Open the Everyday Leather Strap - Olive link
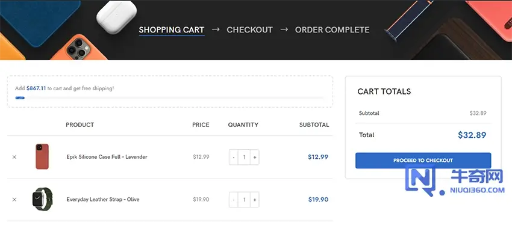 coord(103,199)
